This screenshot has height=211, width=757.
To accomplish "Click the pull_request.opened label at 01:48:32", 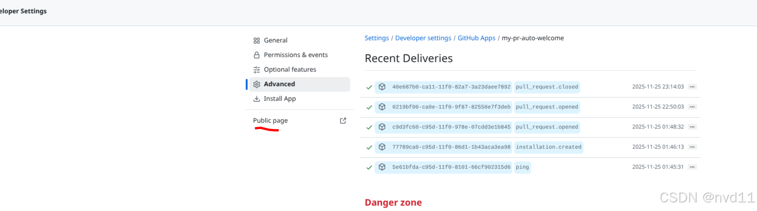I will click(x=547, y=127).
